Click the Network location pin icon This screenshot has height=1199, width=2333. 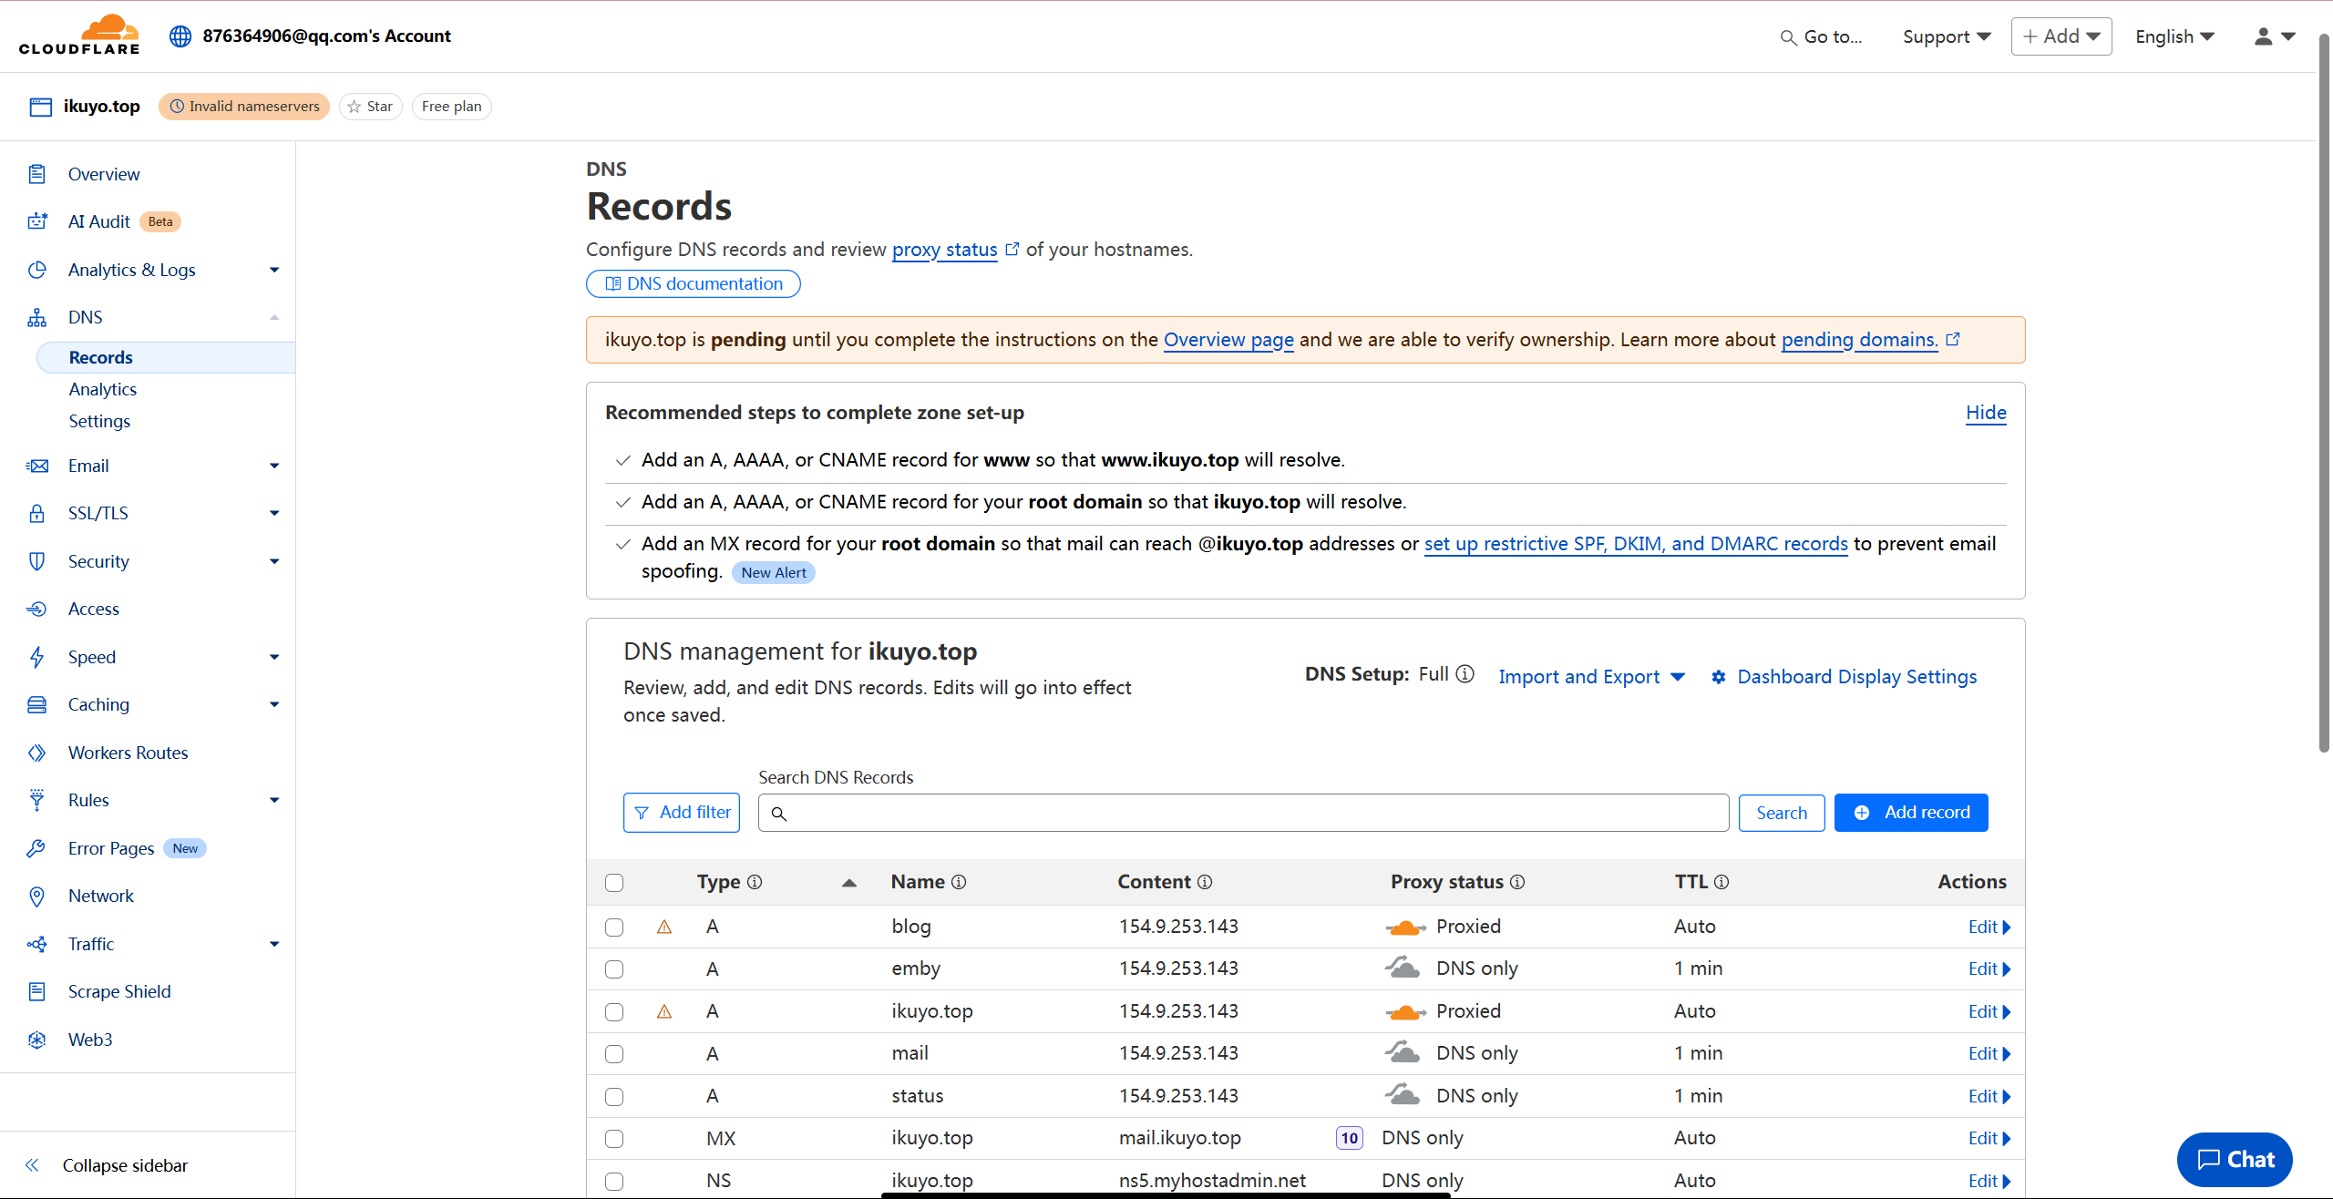37,897
